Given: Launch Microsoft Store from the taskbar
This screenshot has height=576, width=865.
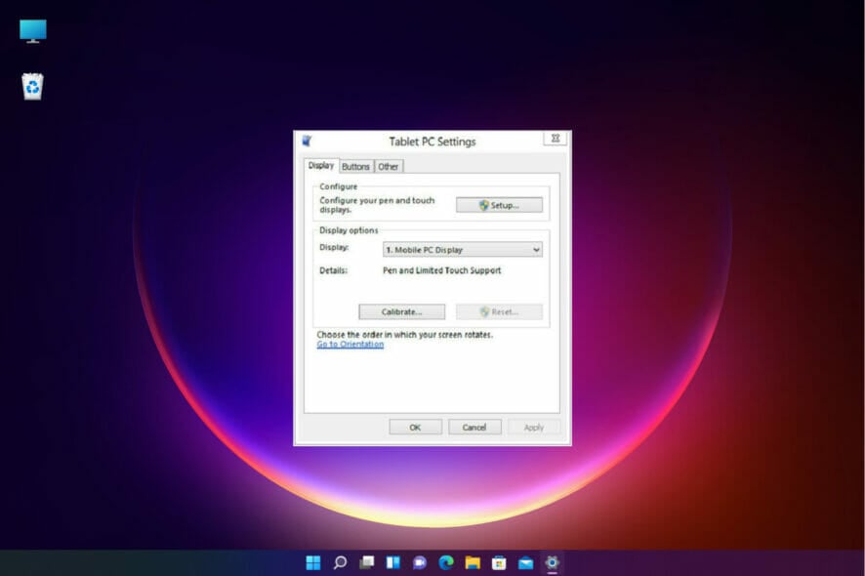Looking at the screenshot, I should [498, 563].
